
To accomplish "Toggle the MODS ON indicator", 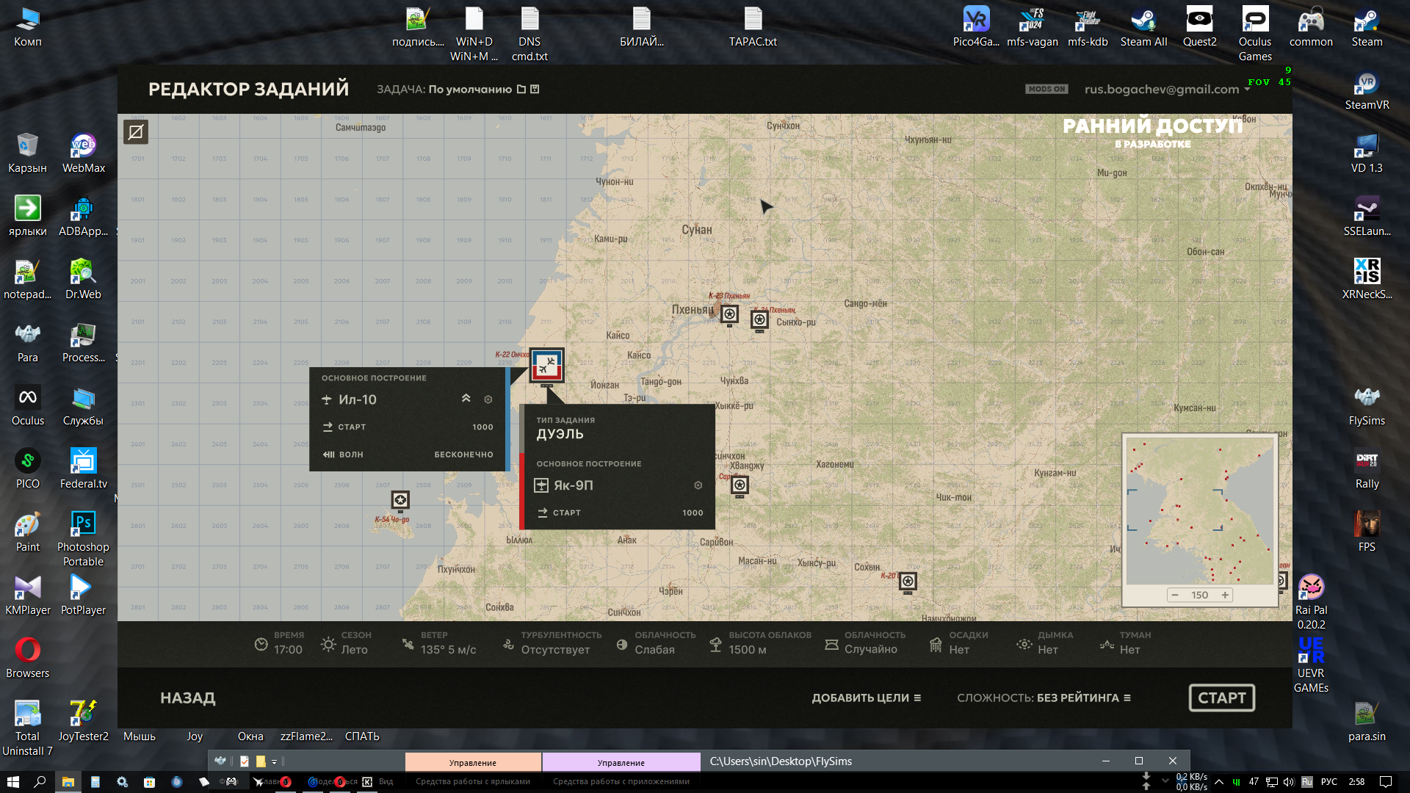I will pos(1046,89).
